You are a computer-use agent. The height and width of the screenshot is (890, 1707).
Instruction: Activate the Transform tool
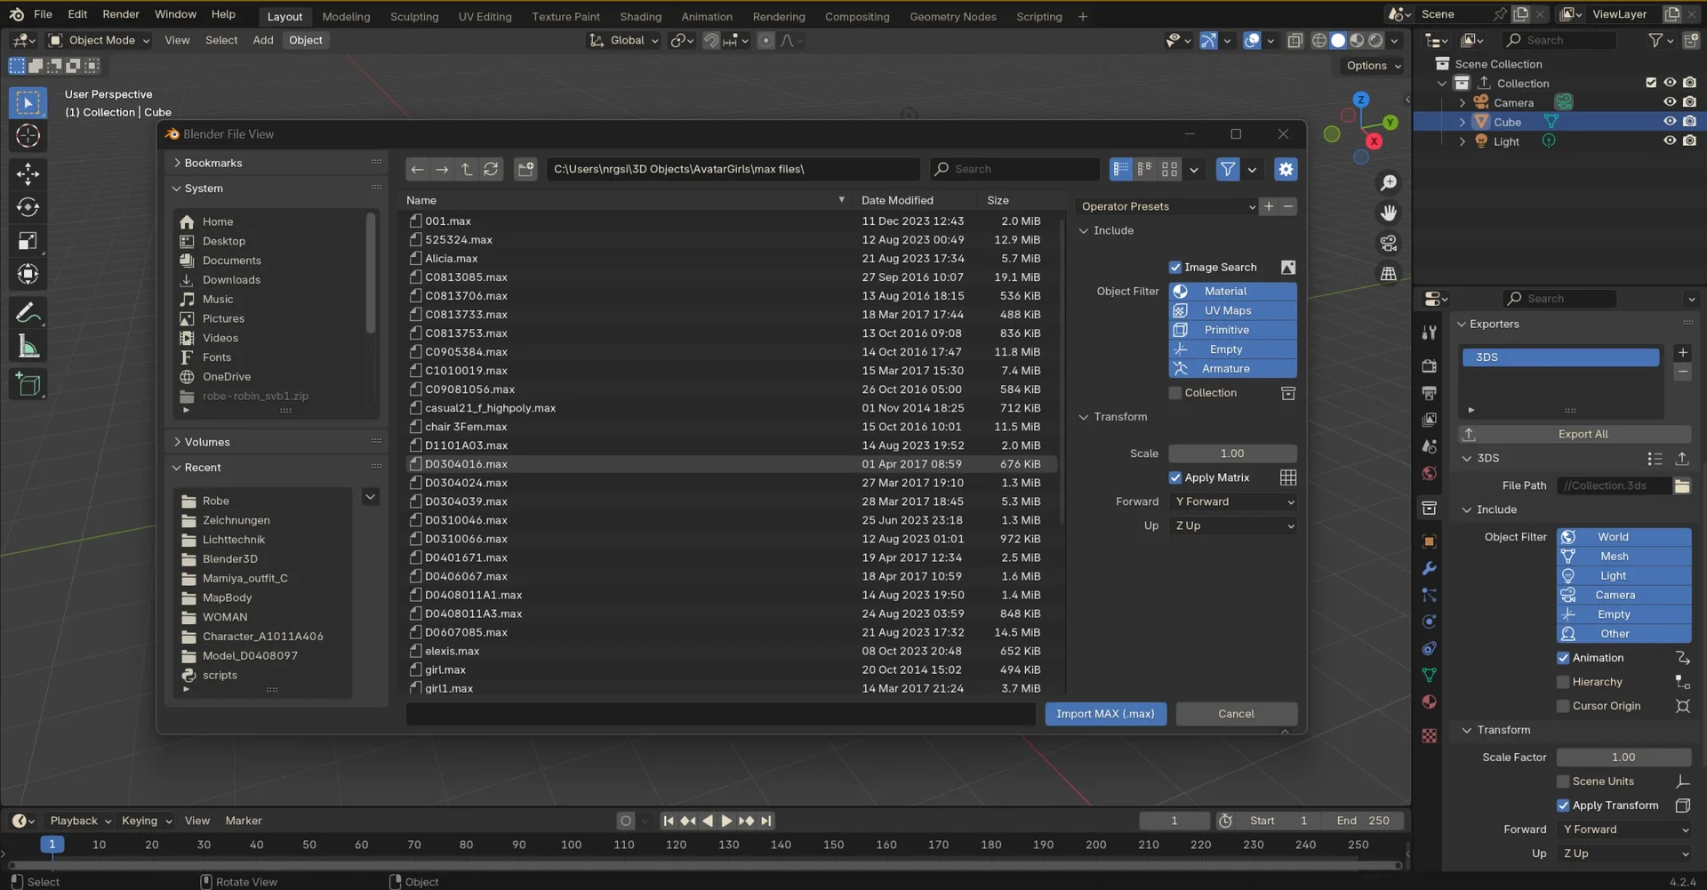(x=28, y=274)
